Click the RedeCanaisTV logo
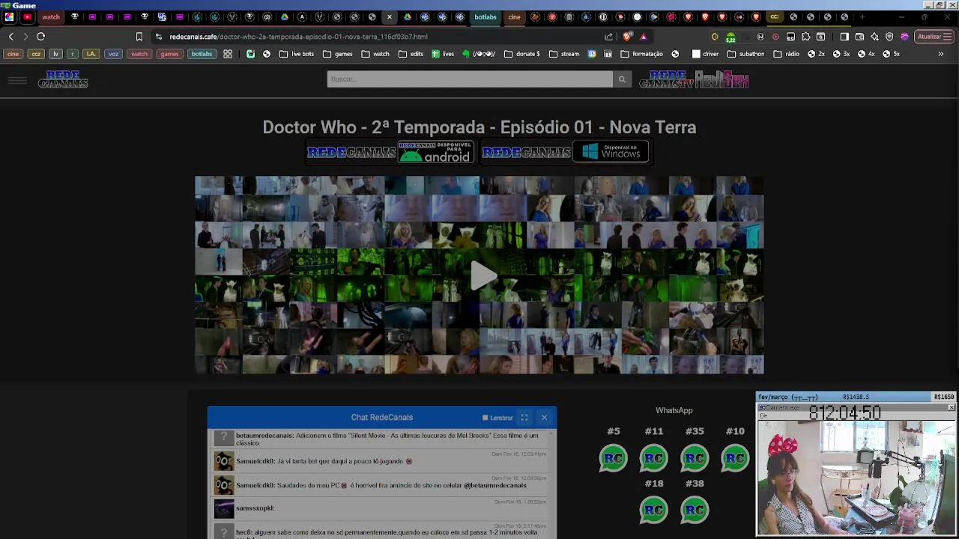This screenshot has height=539, width=959. 667,79
